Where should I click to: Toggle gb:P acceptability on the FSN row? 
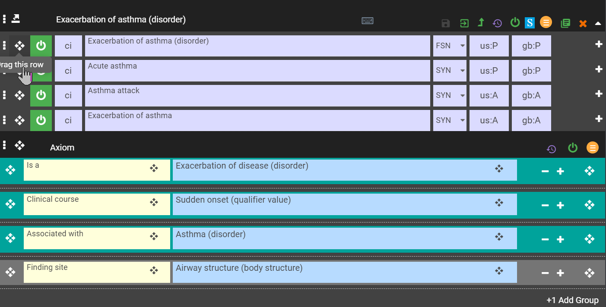pos(531,46)
